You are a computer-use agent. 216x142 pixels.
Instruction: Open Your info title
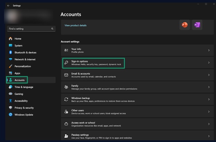76,49
